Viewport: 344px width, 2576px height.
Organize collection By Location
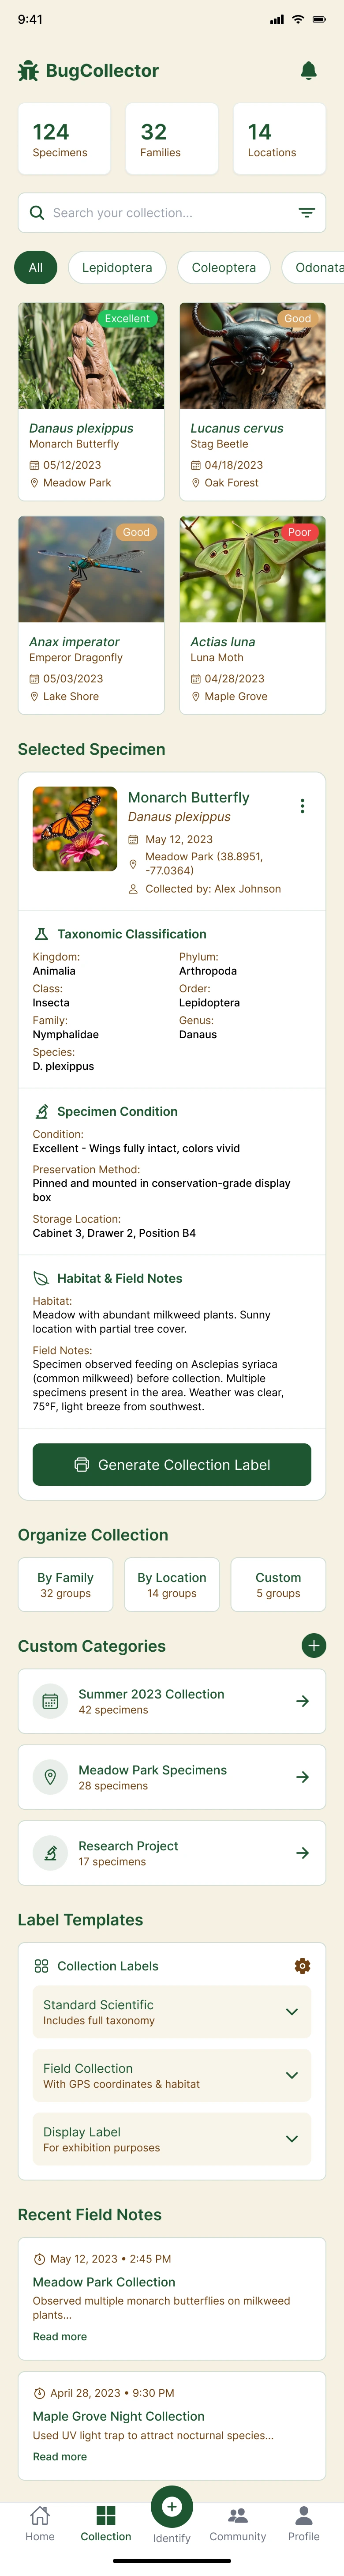(172, 1584)
